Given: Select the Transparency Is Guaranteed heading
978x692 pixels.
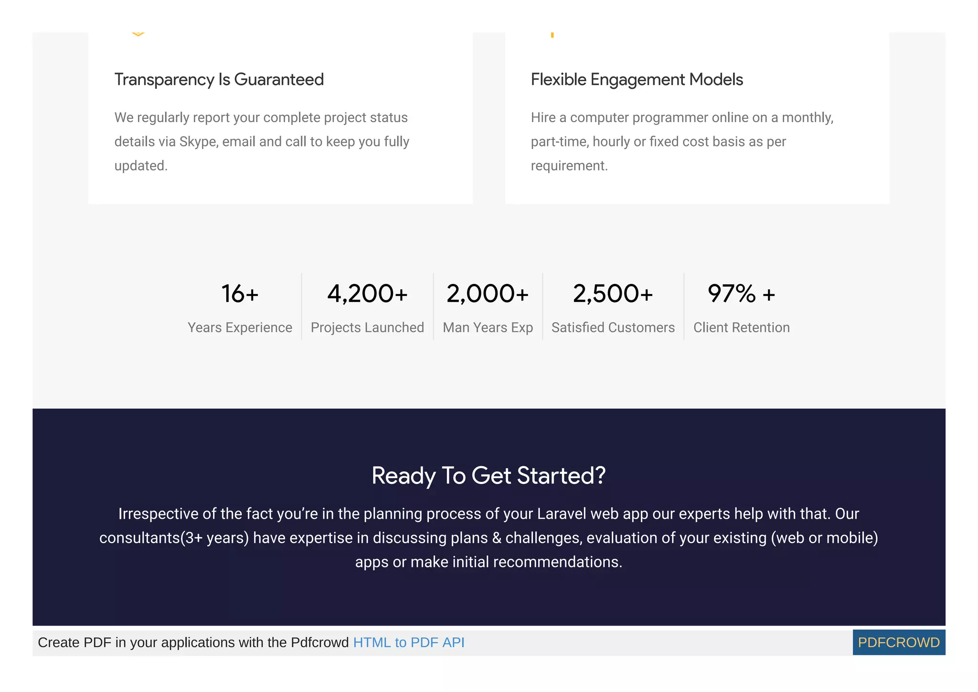Looking at the screenshot, I should point(219,79).
